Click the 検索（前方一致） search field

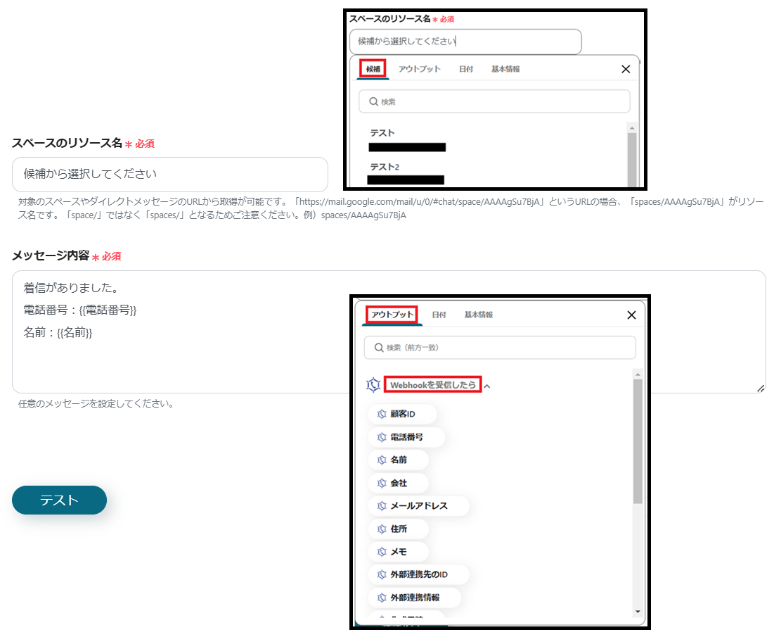pos(500,348)
